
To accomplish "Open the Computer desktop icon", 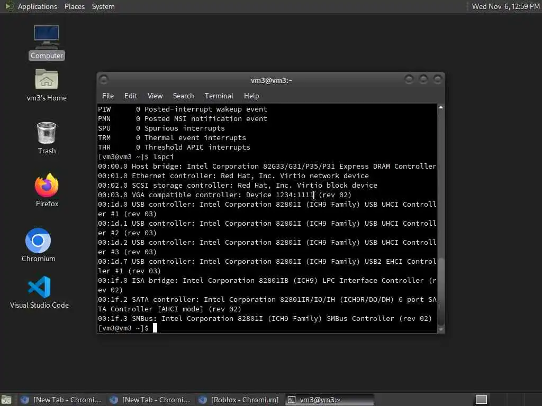I will pos(47,42).
